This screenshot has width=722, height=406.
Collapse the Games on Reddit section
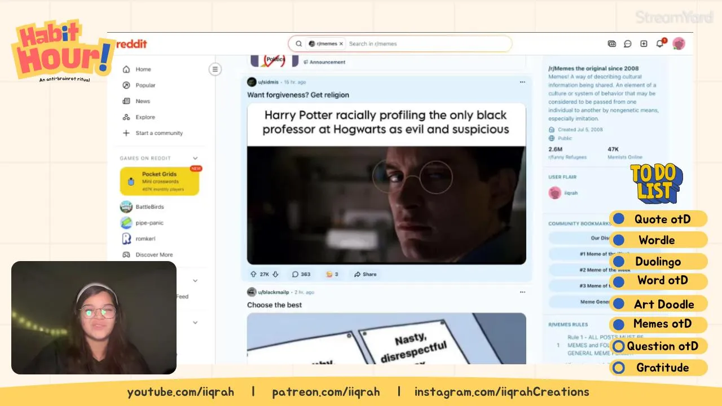click(195, 158)
